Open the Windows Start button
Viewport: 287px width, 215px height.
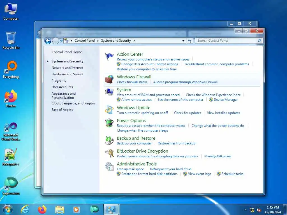pyautogui.click(x=8, y=209)
